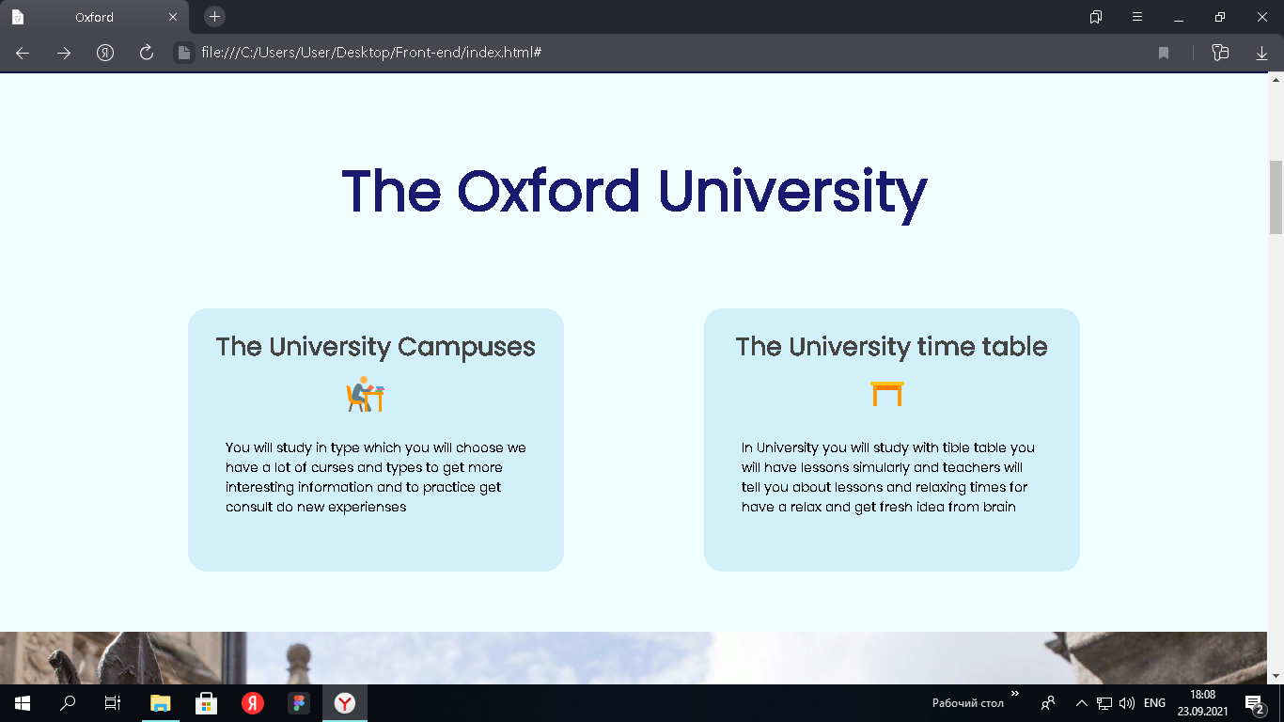Switch the ENG input language
The image size is (1284, 722).
tap(1154, 703)
